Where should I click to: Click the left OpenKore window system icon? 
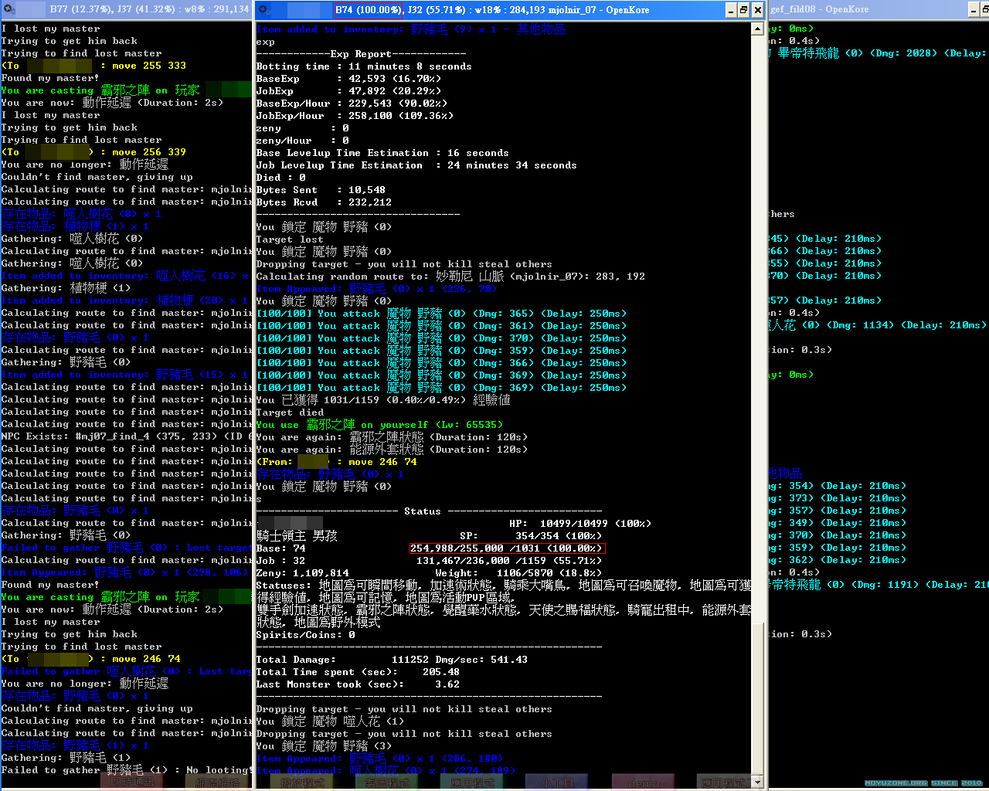coord(8,9)
